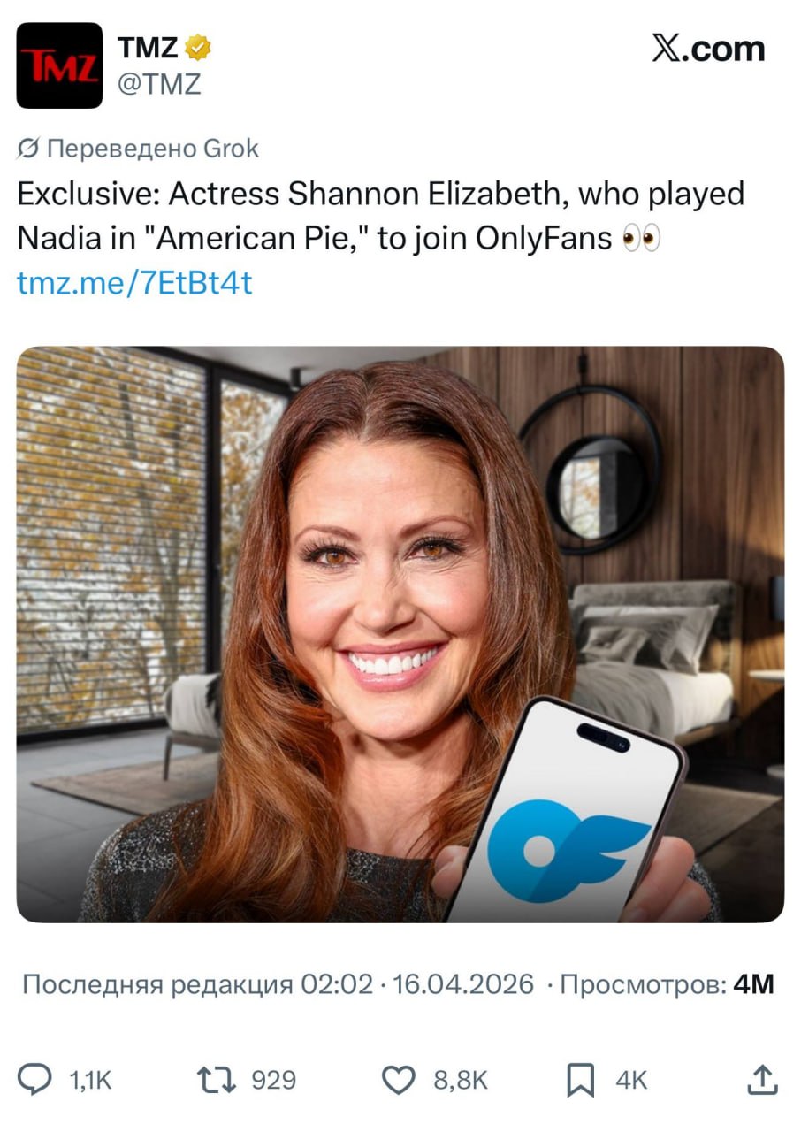
Task: Open the attached photo
Action: tap(400, 634)
